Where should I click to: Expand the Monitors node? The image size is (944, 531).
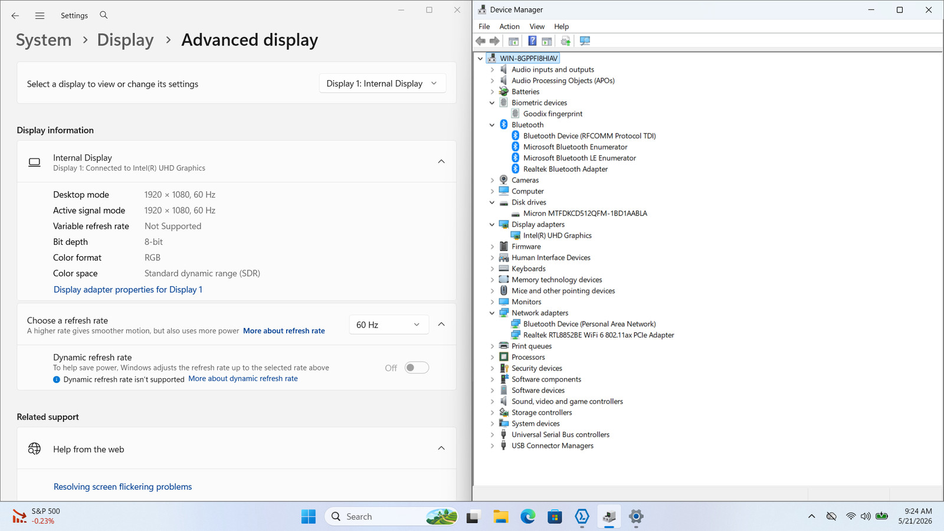[x=492, y=302]
